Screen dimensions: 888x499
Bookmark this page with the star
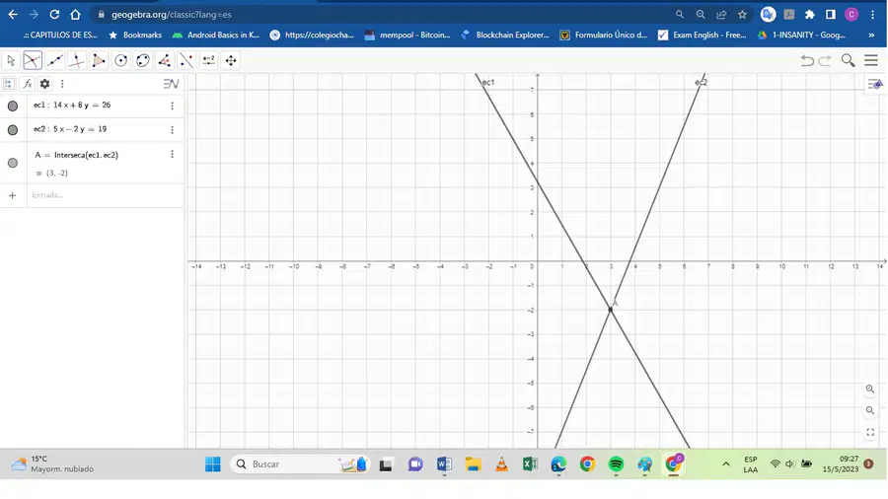(742, 15)
